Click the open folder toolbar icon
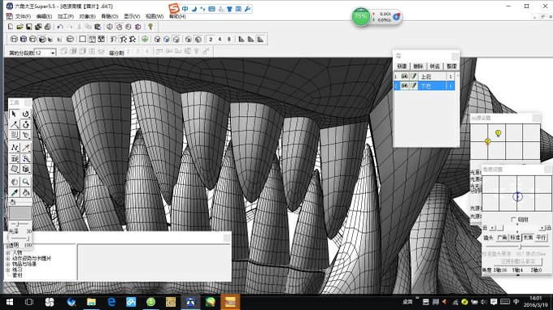 [20, 27]
